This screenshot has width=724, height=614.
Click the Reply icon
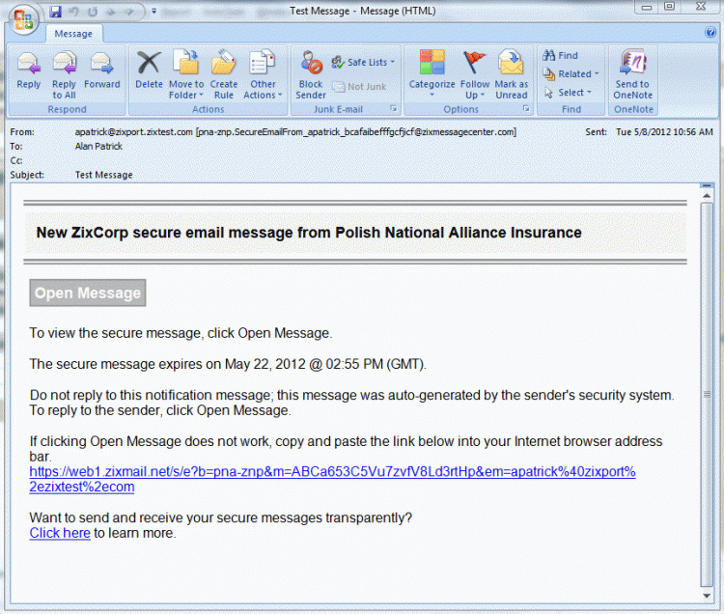(29, 70)
